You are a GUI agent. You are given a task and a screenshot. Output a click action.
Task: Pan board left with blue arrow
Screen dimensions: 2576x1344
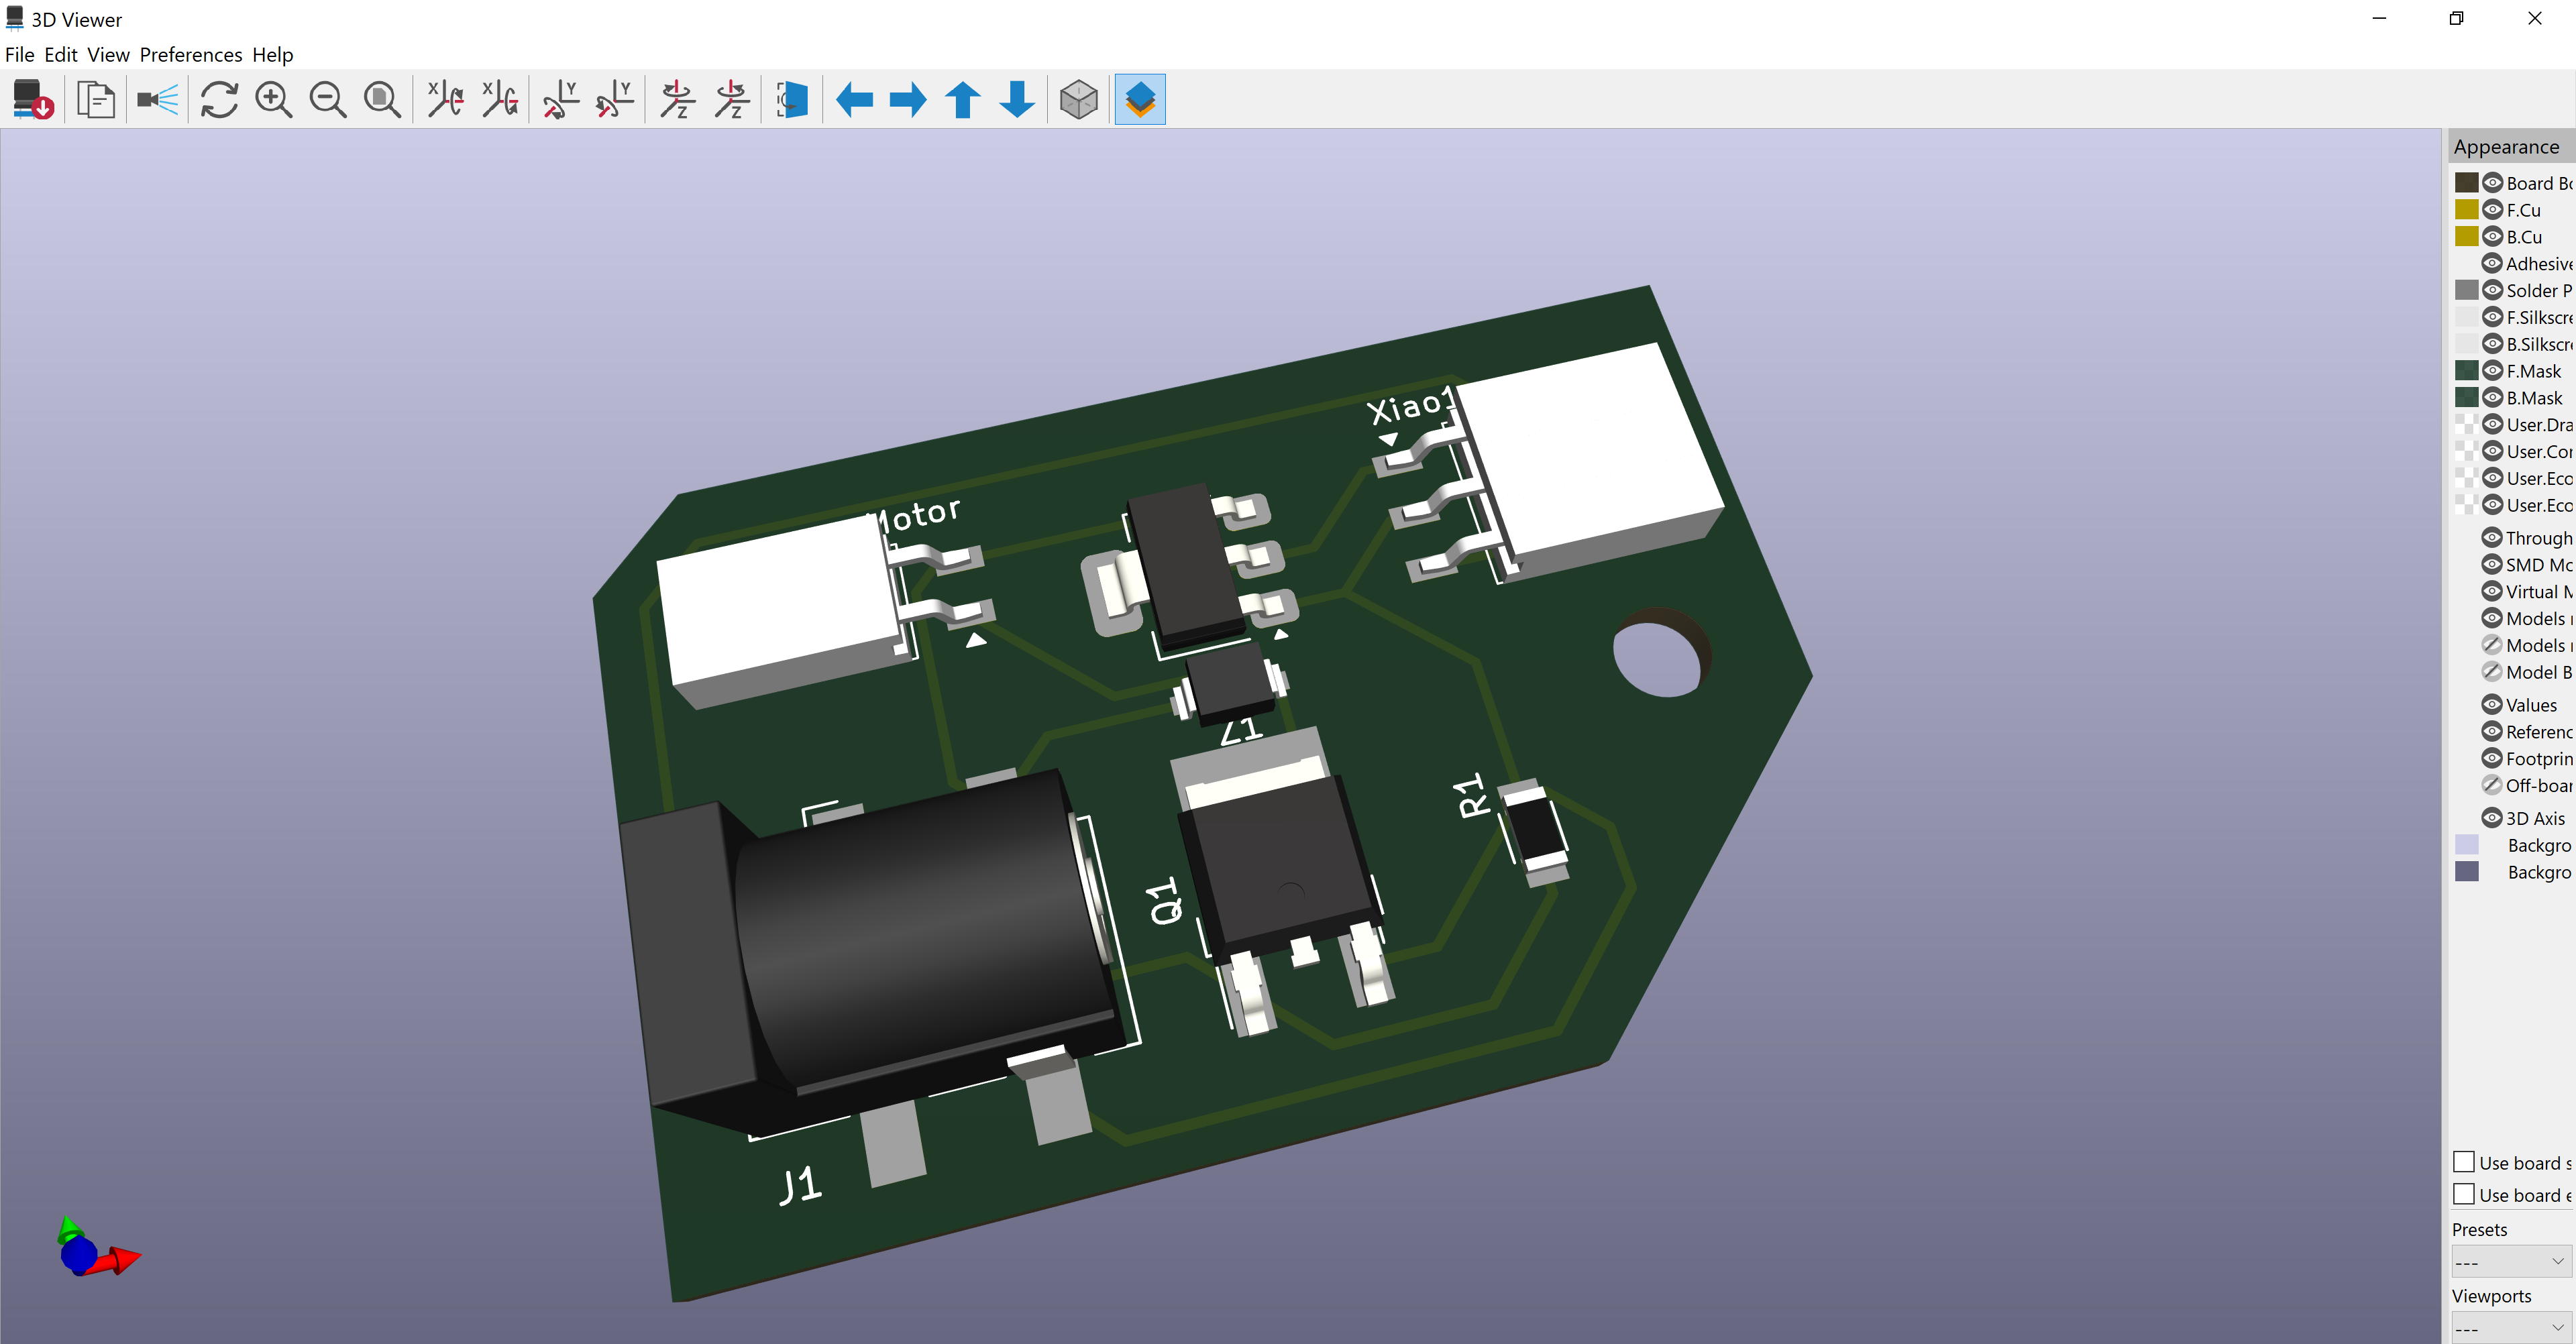pyautogui.click(x=854, y=99)
